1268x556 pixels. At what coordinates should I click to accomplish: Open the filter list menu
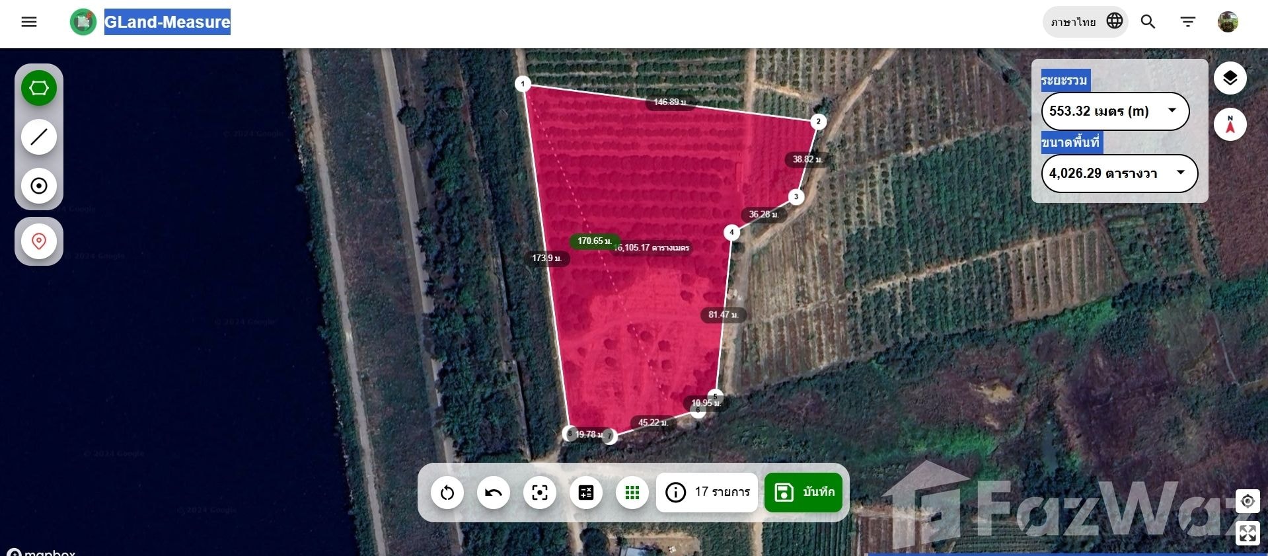pyautogui.click(x=1188, y=22)
